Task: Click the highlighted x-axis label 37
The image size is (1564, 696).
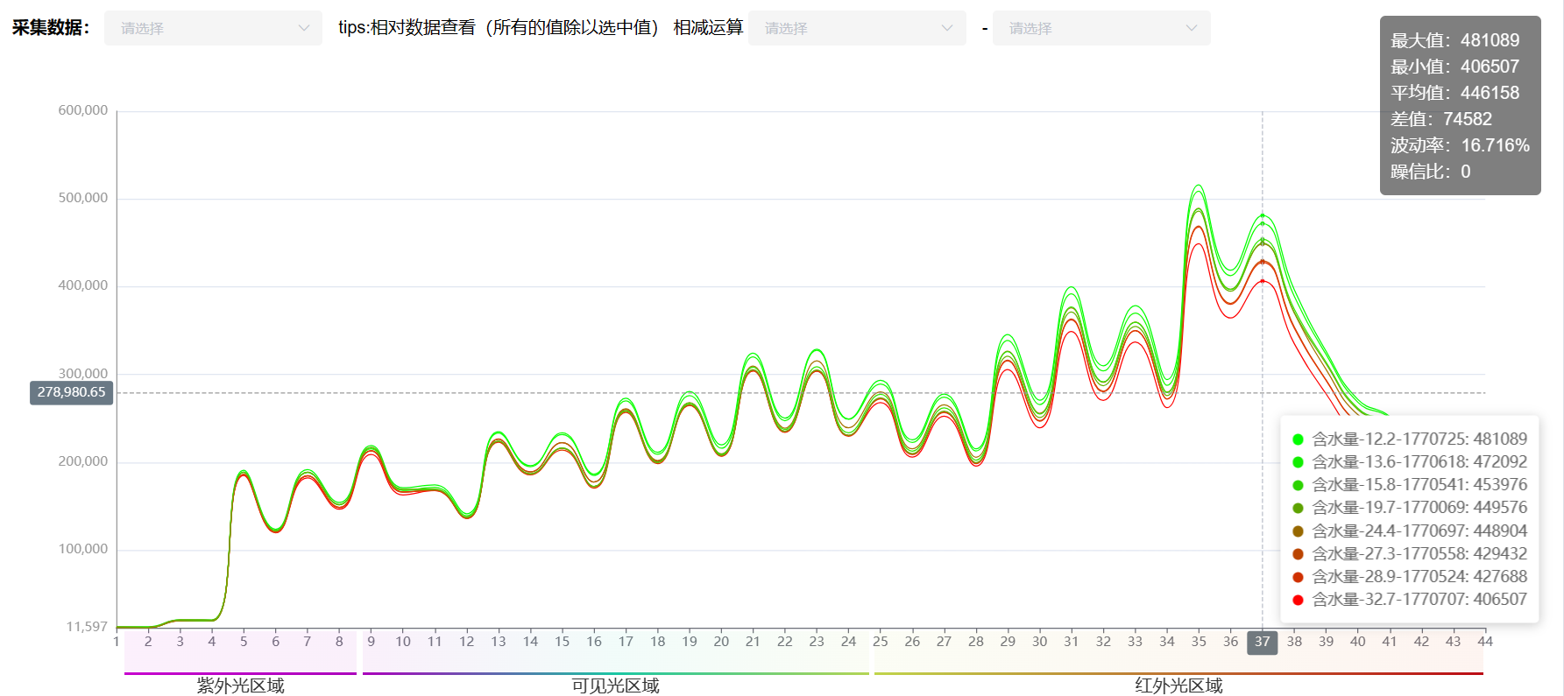Action: [x=1262, y=642]
